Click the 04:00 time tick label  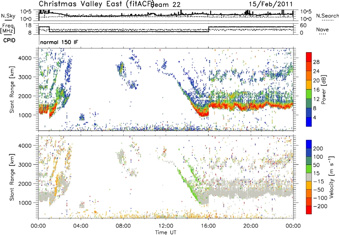(81, 226)
